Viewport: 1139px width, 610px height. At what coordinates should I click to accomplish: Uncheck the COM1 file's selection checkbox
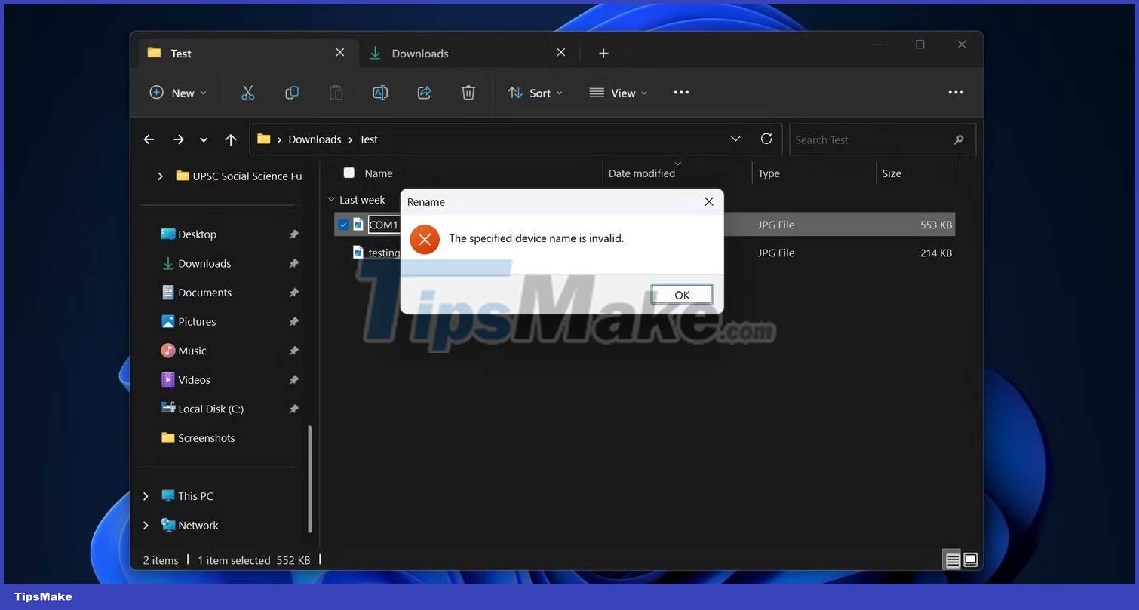click(x=343, y=224)
